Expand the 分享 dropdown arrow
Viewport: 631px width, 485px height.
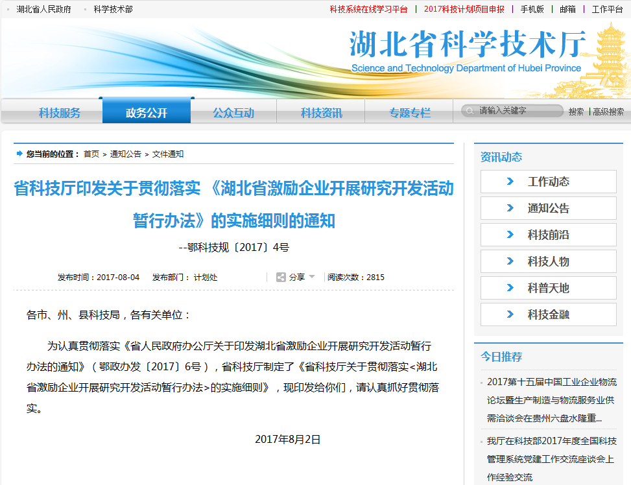tap(312, 277)
